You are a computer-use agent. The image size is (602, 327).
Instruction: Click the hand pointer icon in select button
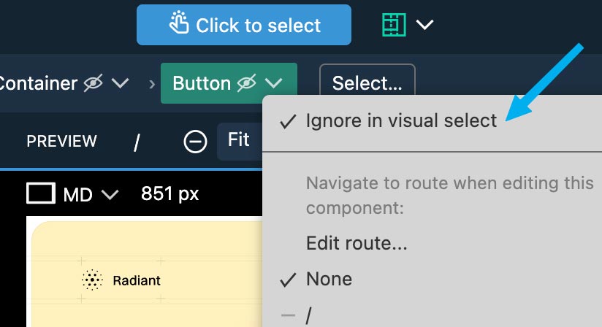coord(179,23)
